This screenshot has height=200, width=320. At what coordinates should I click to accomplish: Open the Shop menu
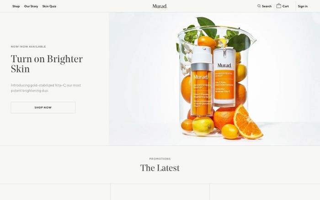click(16, 6)
